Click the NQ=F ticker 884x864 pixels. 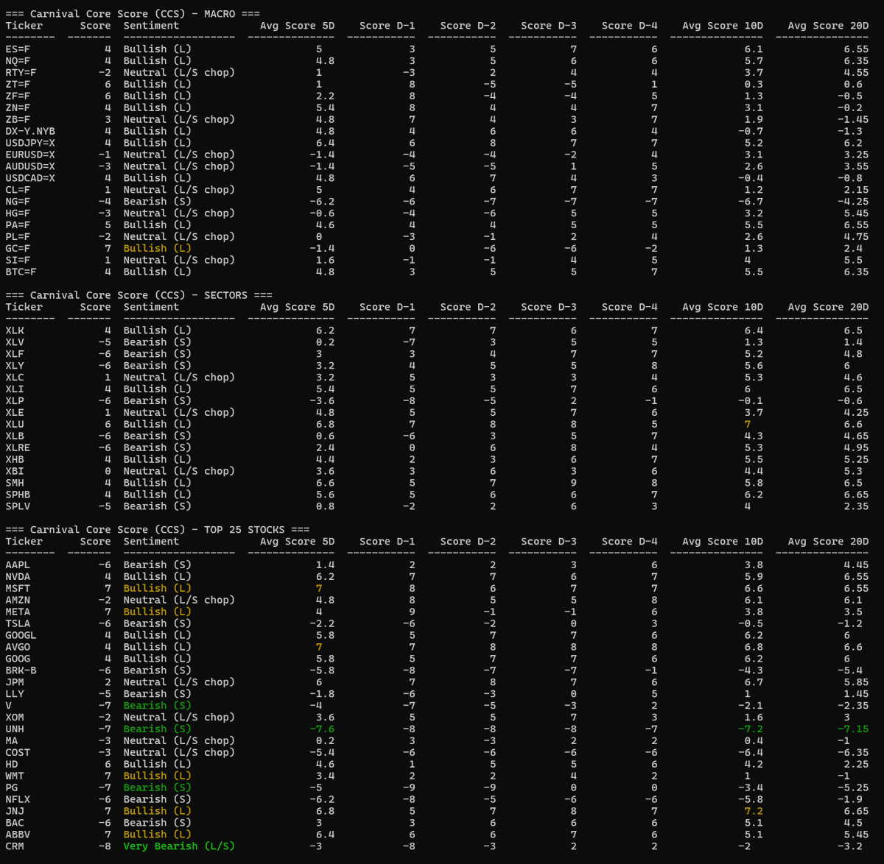pyautogui.click(x=18, y=61)
